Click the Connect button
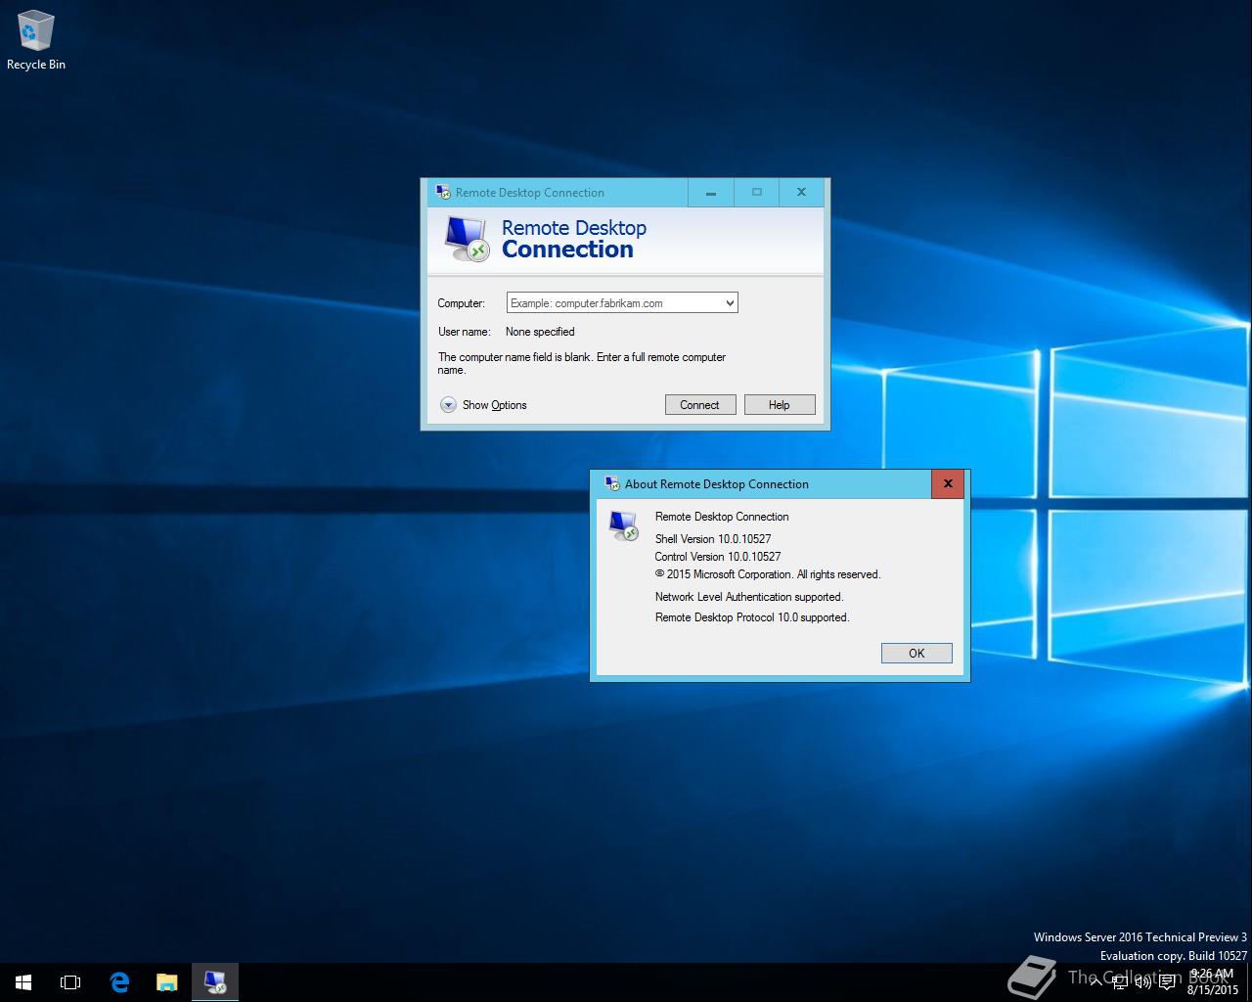Viewport: 1252px width, 1002px height. 700,405
